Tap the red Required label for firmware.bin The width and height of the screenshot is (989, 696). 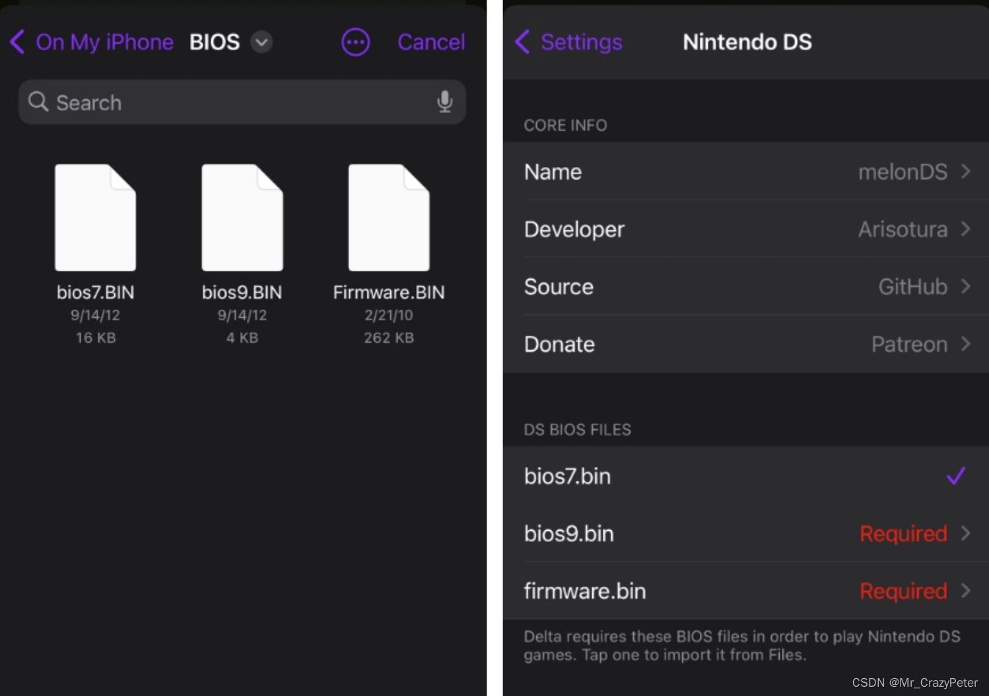[x=903, y=591]
